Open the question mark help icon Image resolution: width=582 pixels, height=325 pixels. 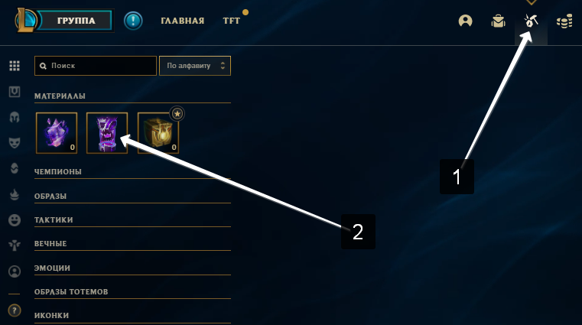click(x=15, y=310)
